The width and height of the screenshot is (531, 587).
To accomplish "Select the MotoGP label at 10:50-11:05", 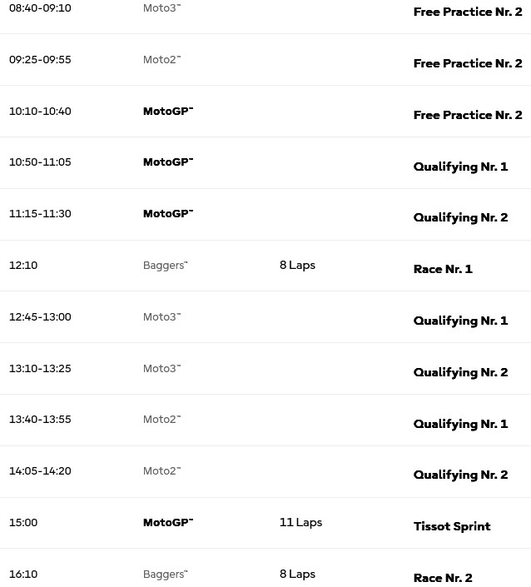I will tap(168, 162).
